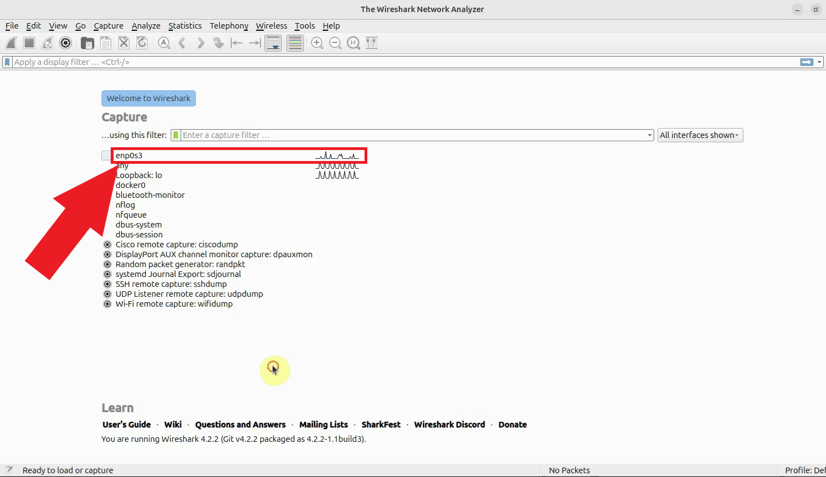Open the Tools menu
826x477 pixels.
pyautogui.click(x=305, y=26)
